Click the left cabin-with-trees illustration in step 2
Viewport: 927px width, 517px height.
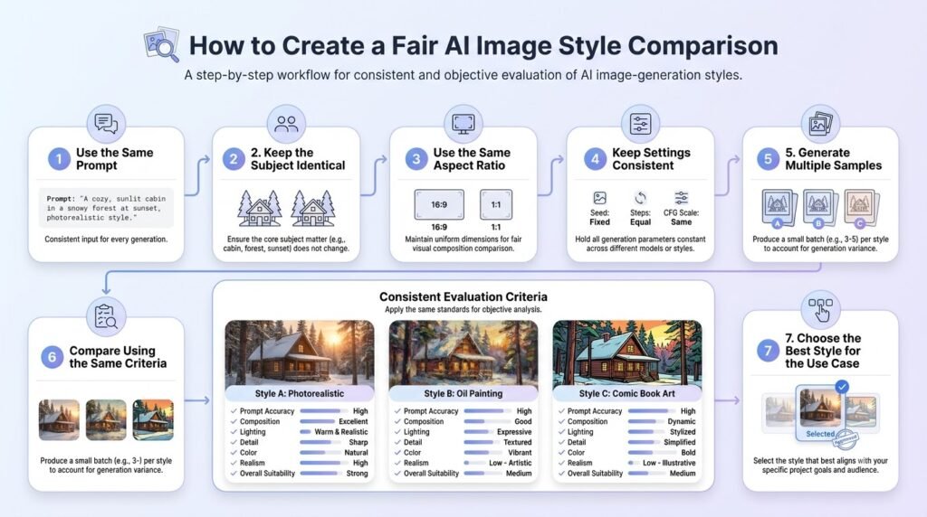(x=260, y=208)
